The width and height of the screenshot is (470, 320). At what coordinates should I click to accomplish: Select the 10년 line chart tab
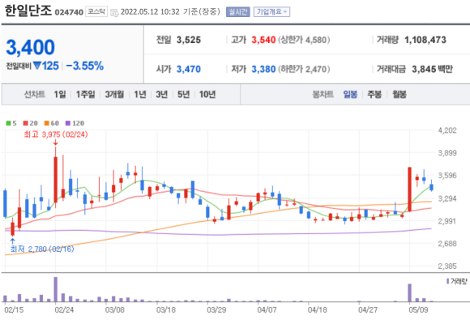click(207, 95)
